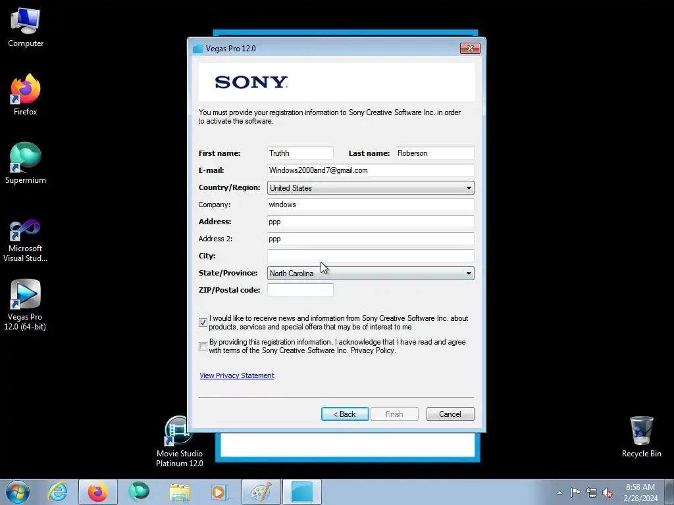
Task: Open the muted volume tray icon
Action: [608, 493]
